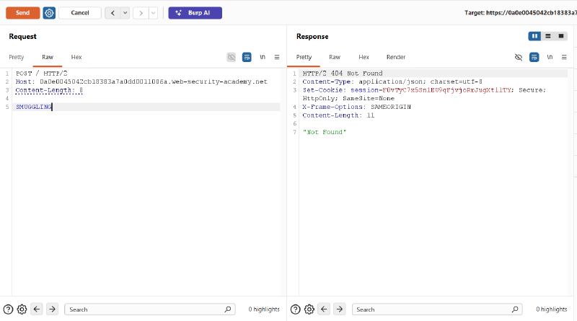Focus the Response search field

tap(437, 309)
